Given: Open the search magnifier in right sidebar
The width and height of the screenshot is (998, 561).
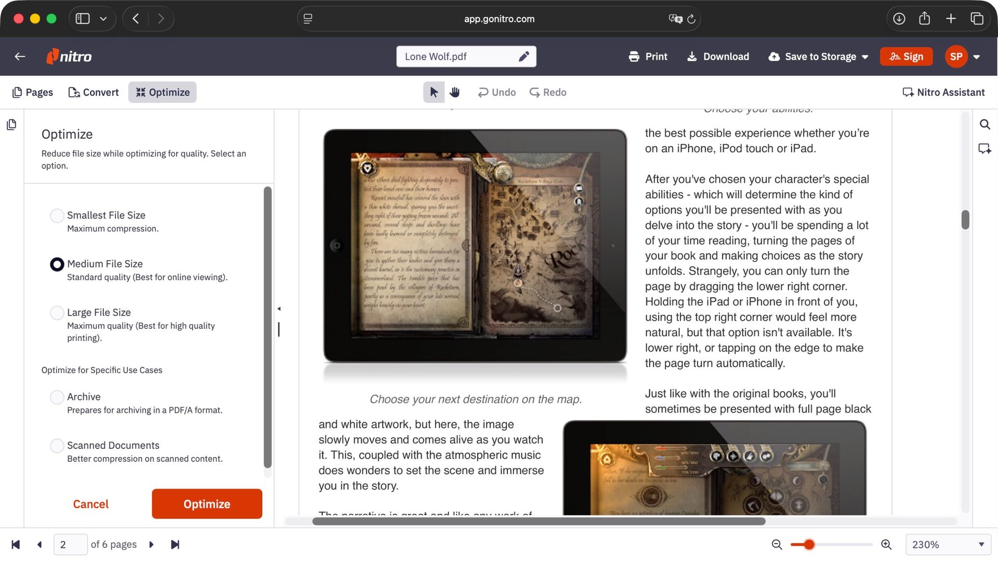Looking at the screenshot, I should [984, 125].
